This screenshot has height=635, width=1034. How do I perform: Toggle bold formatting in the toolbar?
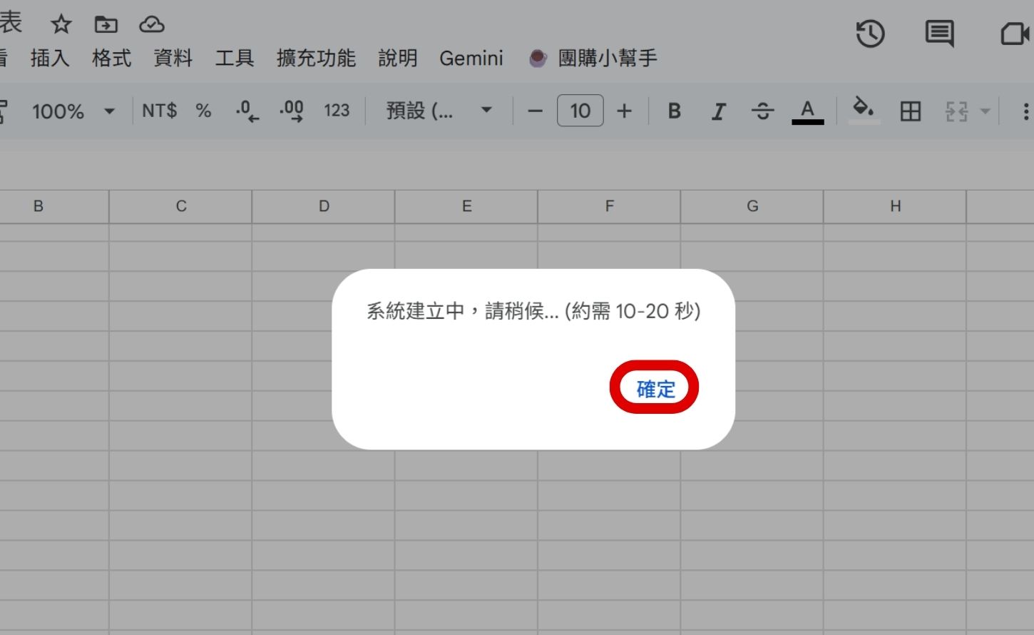coord(673,111)
